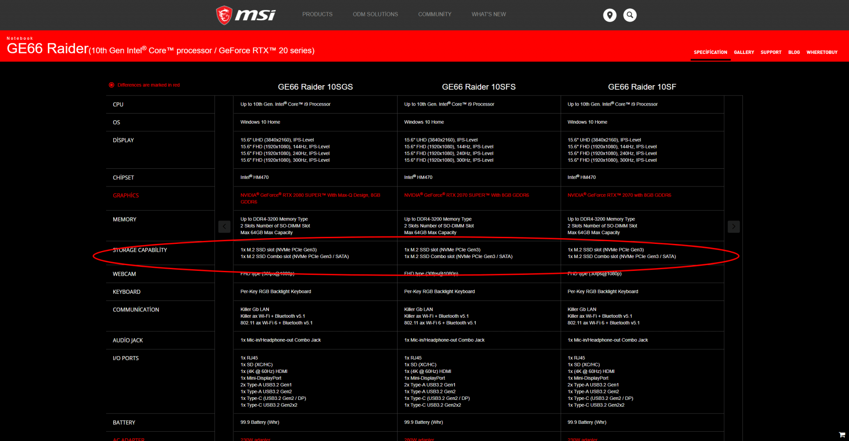
Task: Open the search magnifier icon
Action: click(x=630, y=15)
